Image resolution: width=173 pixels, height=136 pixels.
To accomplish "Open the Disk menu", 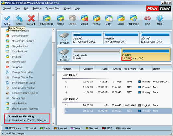I will [x=26, y=8].
